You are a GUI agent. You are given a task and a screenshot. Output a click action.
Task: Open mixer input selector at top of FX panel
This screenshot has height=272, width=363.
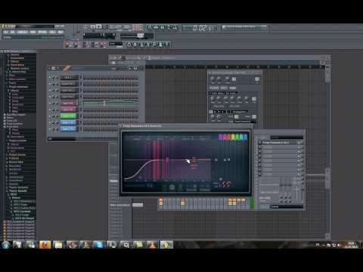click(x=287, y=138)
